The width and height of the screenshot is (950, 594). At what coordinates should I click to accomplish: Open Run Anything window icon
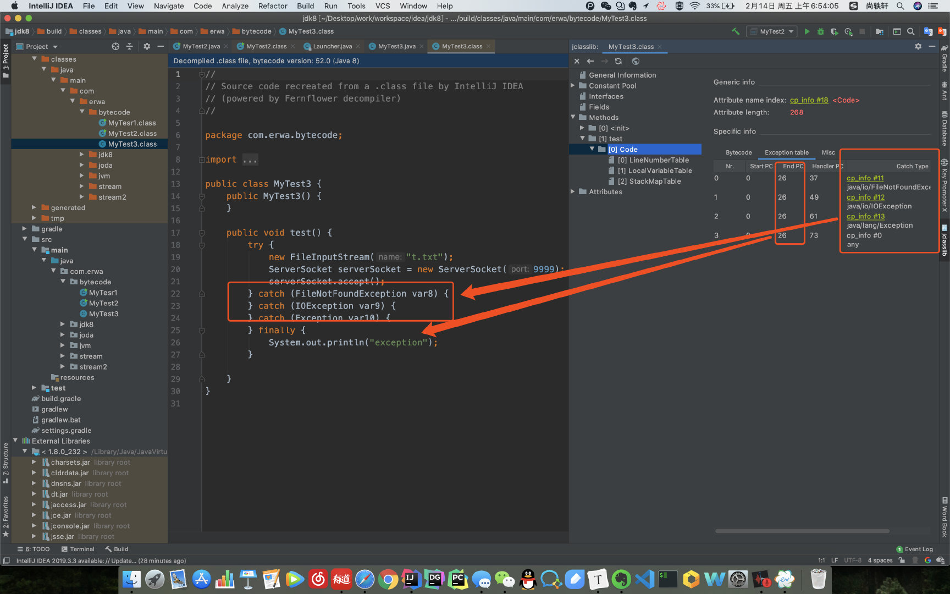point(897,31)
